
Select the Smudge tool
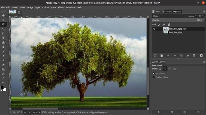tap(3, 65)
